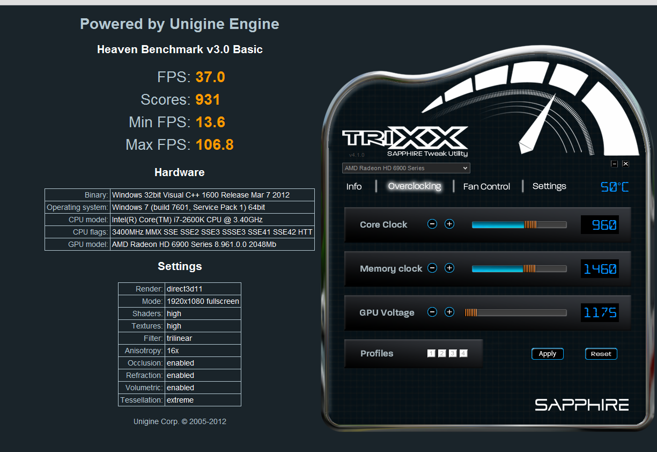The image size is (657, 452).
Task: Click the Reset button
Action: click(601, 354)
